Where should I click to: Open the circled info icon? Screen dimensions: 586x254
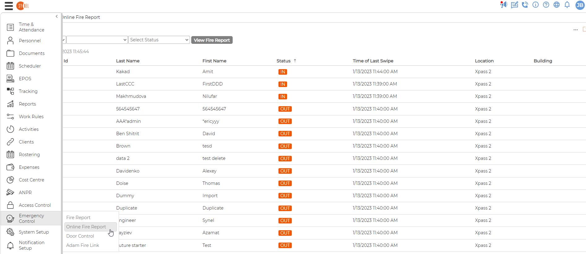coord(536,5)
